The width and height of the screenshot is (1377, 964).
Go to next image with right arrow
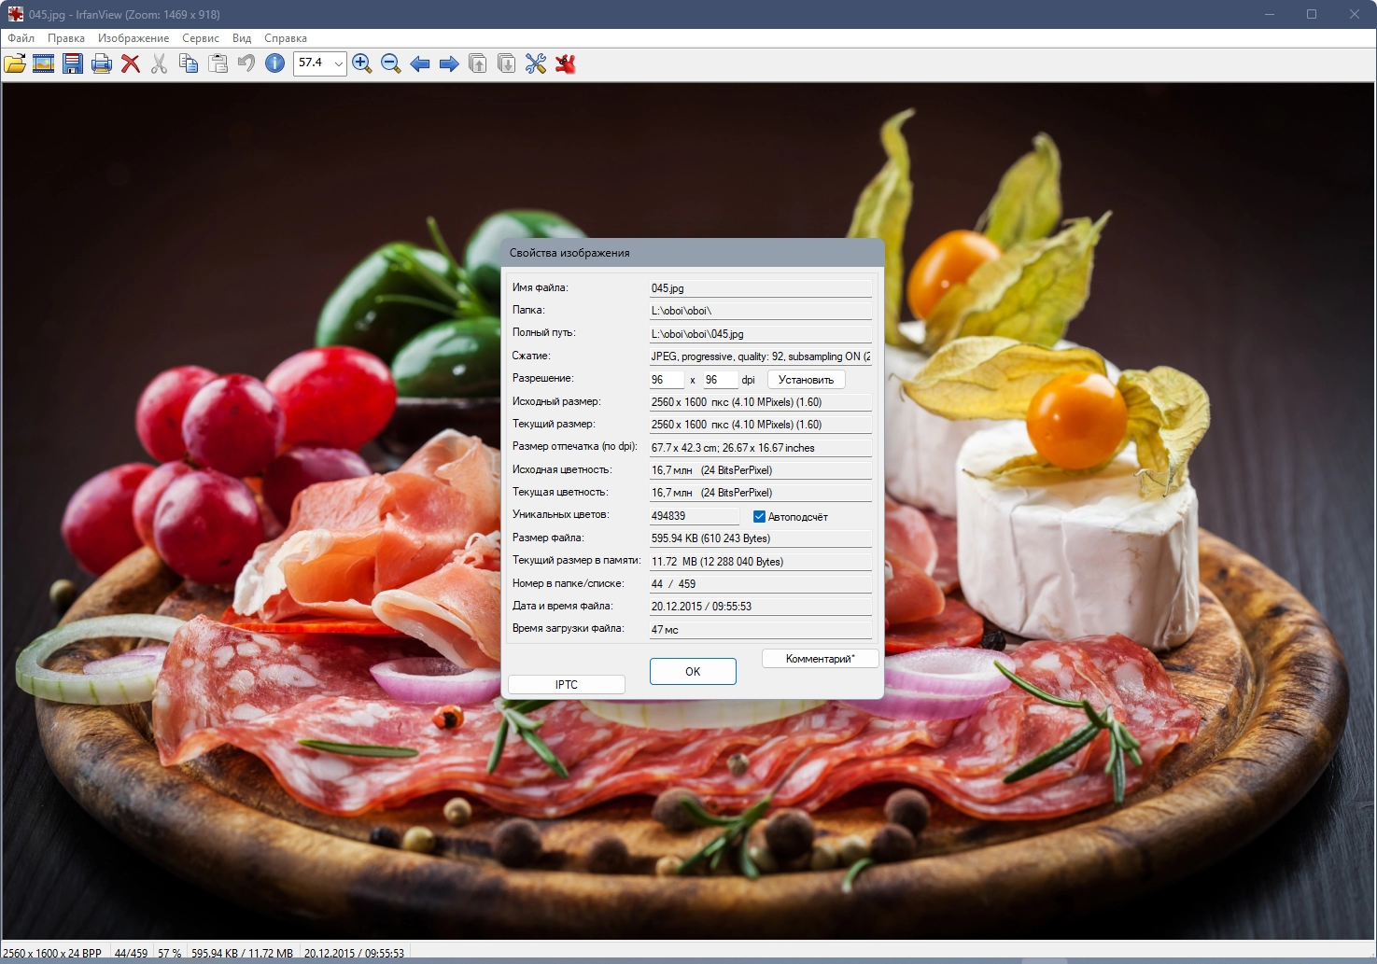(449, 63)
